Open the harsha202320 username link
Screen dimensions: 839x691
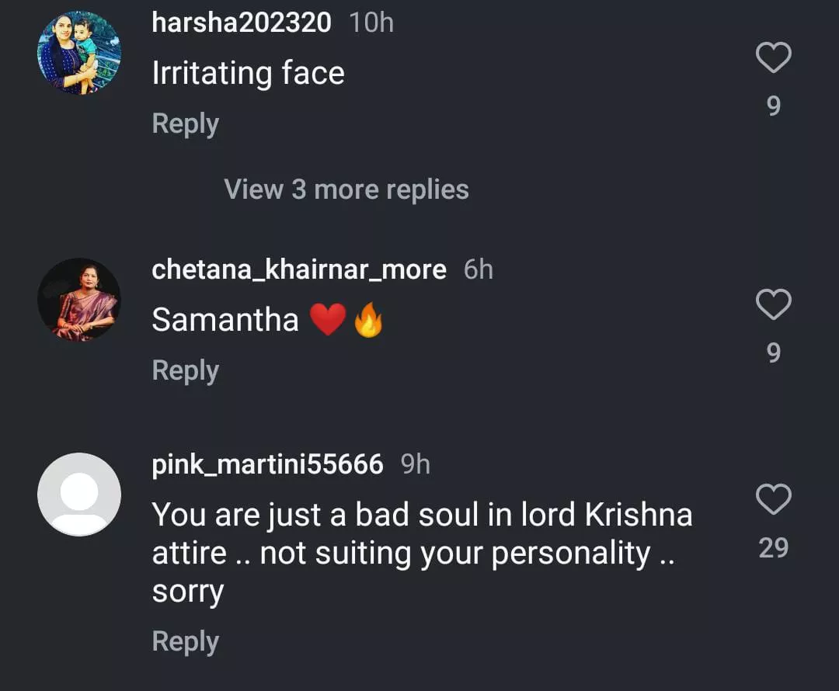pos(242,23)
